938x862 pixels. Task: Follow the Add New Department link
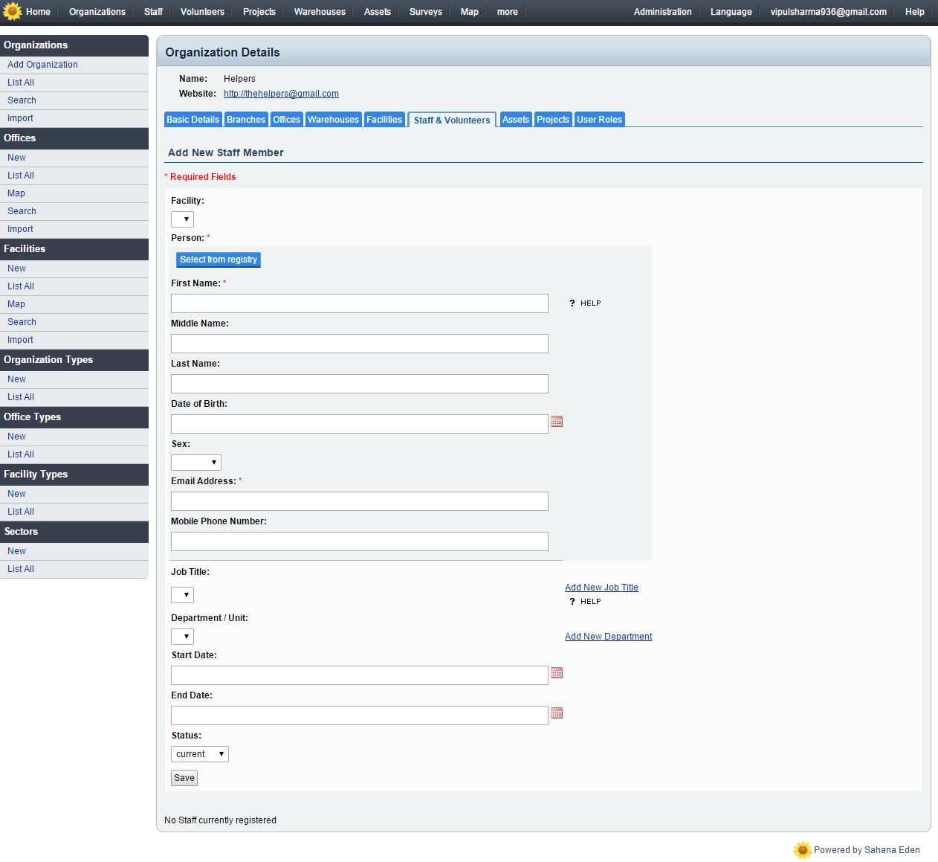pos(608,637)
